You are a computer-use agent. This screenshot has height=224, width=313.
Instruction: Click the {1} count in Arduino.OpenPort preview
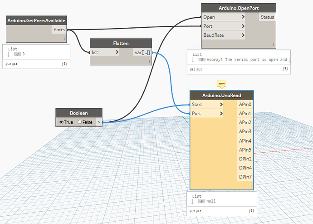click(285, 69)
